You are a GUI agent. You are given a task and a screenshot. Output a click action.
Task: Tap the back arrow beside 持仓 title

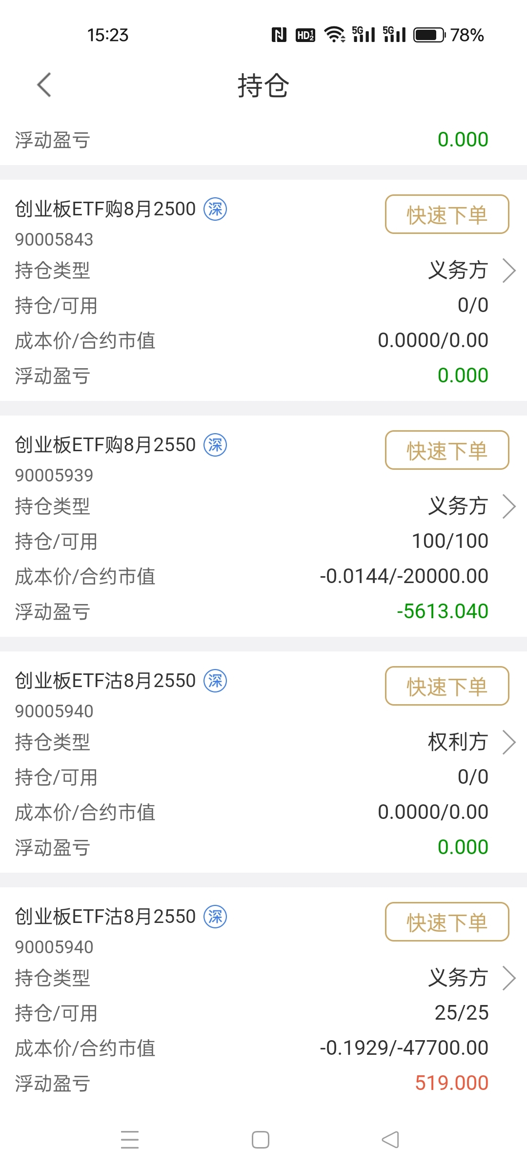tap(44, 85)
